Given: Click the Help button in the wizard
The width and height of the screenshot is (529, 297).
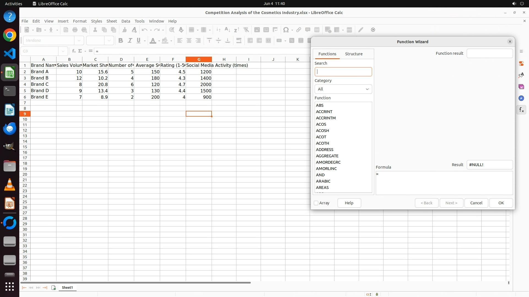Looking at the screenshot, I should click(x=349, y=203).
